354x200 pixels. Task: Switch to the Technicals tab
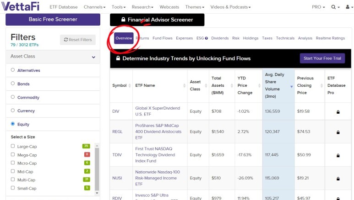(285, 38)
